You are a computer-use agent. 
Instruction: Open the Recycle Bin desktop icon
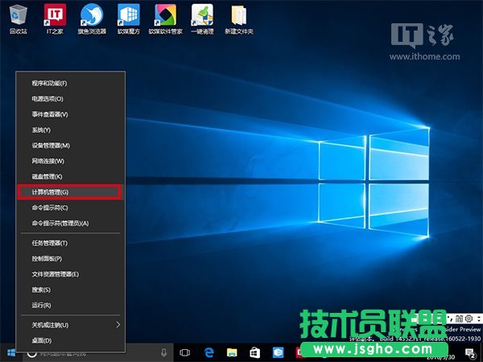19,19
